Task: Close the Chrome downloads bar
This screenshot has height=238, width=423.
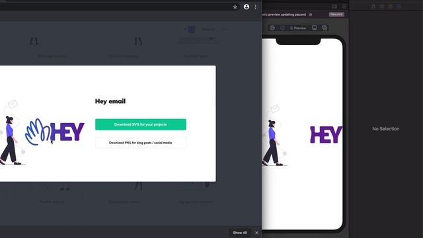Action: [x=256, y=233]
